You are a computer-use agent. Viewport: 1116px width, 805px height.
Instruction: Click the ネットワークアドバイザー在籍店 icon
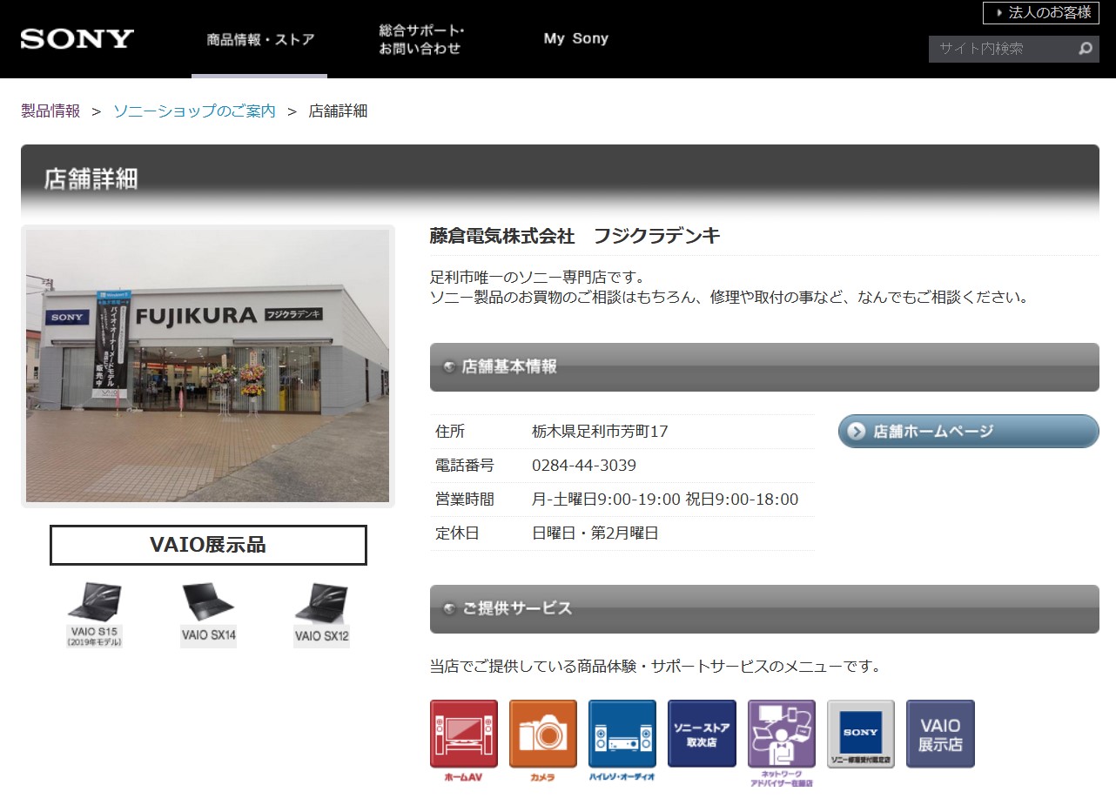coord(781,743)
